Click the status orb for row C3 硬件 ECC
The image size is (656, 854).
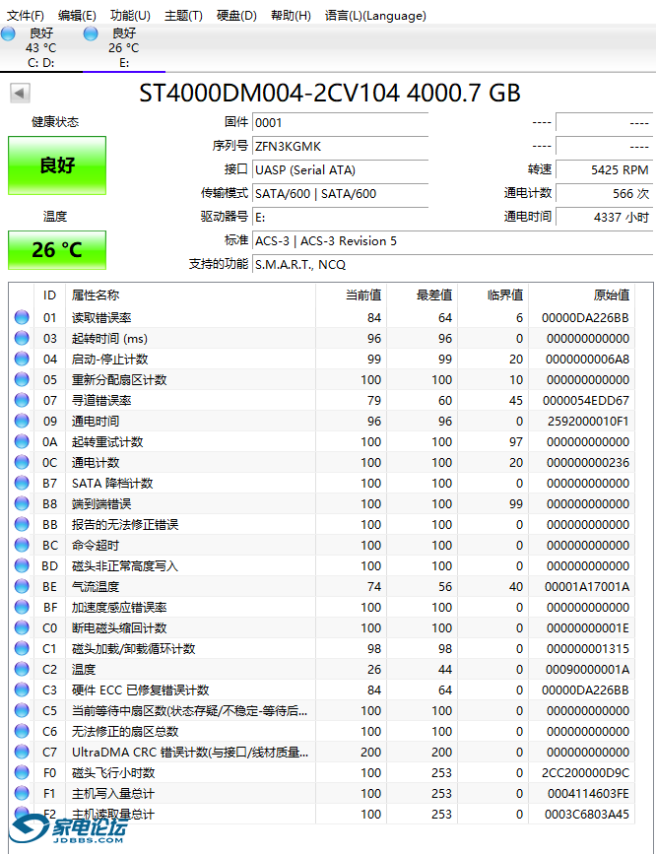(x=22, y=690)
